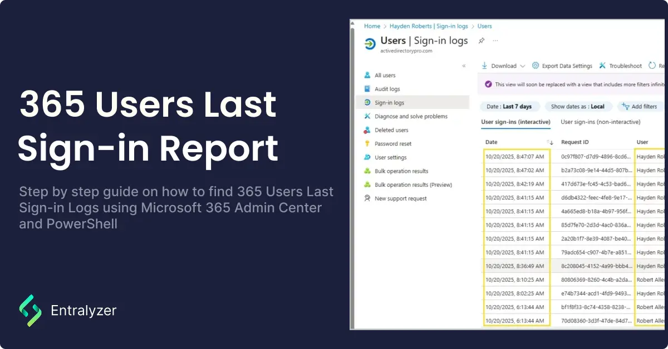Sort by the Date column arrows
The image size is (668, 349).
click(x=550, y=142)
